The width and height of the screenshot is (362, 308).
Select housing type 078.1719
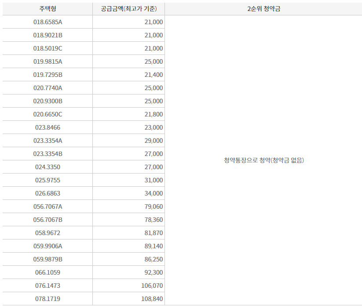[48, 299]
